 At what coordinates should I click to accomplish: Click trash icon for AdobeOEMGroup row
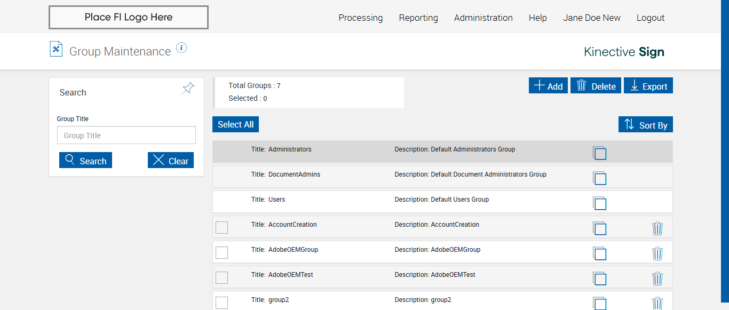[x=657, y=253]
